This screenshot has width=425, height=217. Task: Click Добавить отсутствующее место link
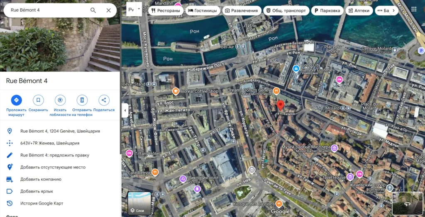[53, 167]
